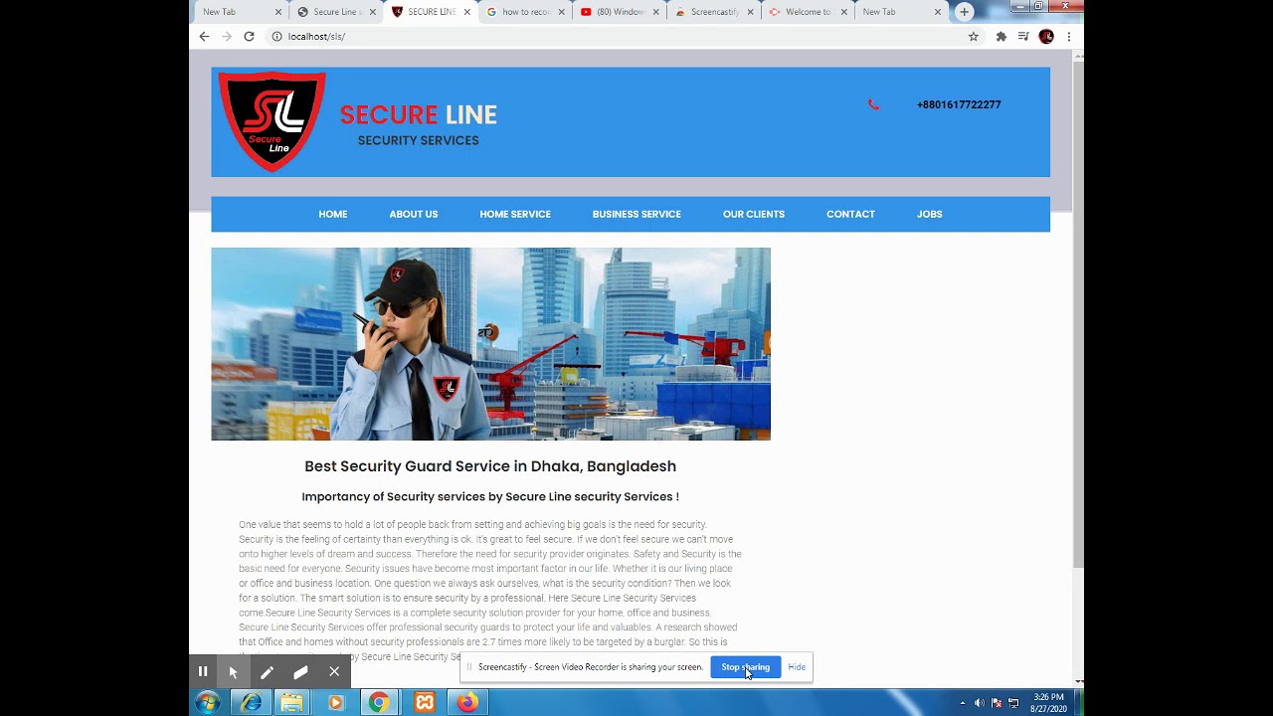
Task: Click the Secure Line shield logo
Action: pyautogui.click(x=272, y=121)
